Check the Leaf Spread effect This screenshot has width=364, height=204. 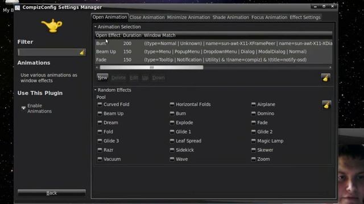(x=172, y=141)
